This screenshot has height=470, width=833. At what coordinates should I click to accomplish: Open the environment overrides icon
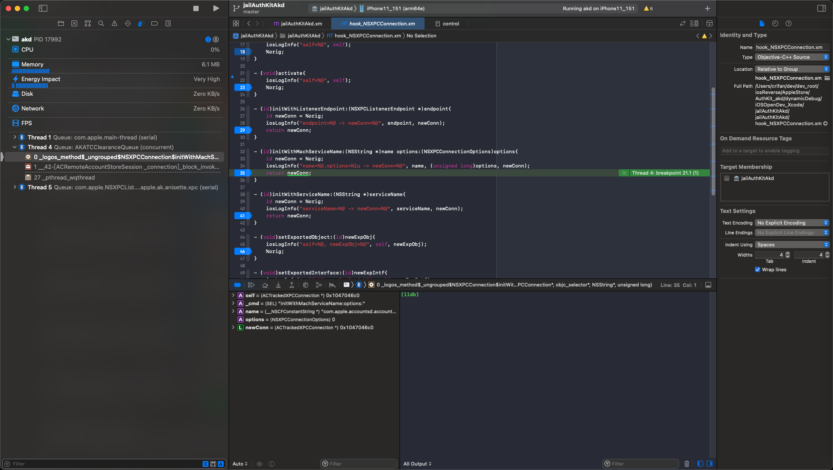(332, 285)
